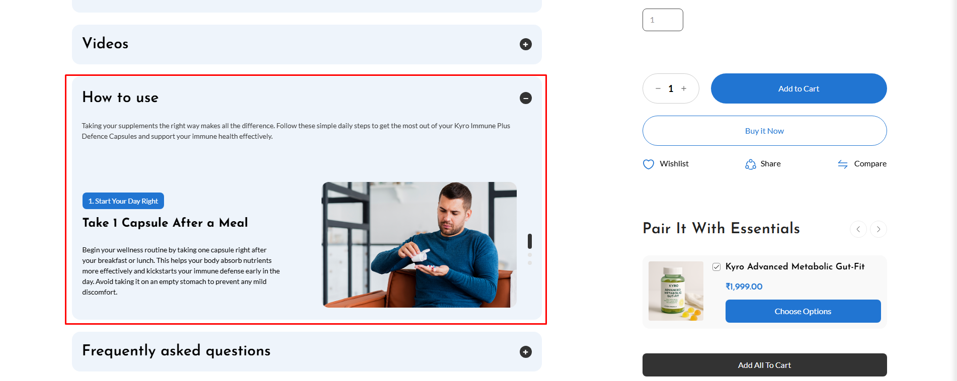Click the Wishlist heart icon

click(x=649, y=164)
